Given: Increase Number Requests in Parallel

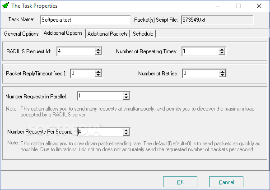Looking at the screenshot, I should click(126, 94).
